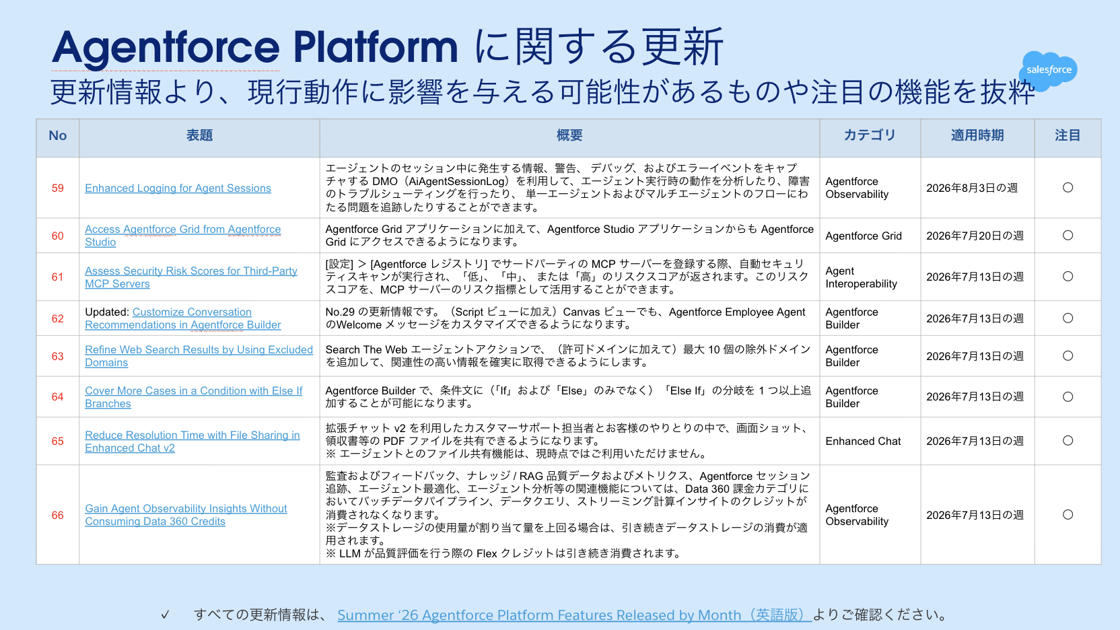Select row number 65
This screenshot has height=630, width=1120.
point(58,442)
